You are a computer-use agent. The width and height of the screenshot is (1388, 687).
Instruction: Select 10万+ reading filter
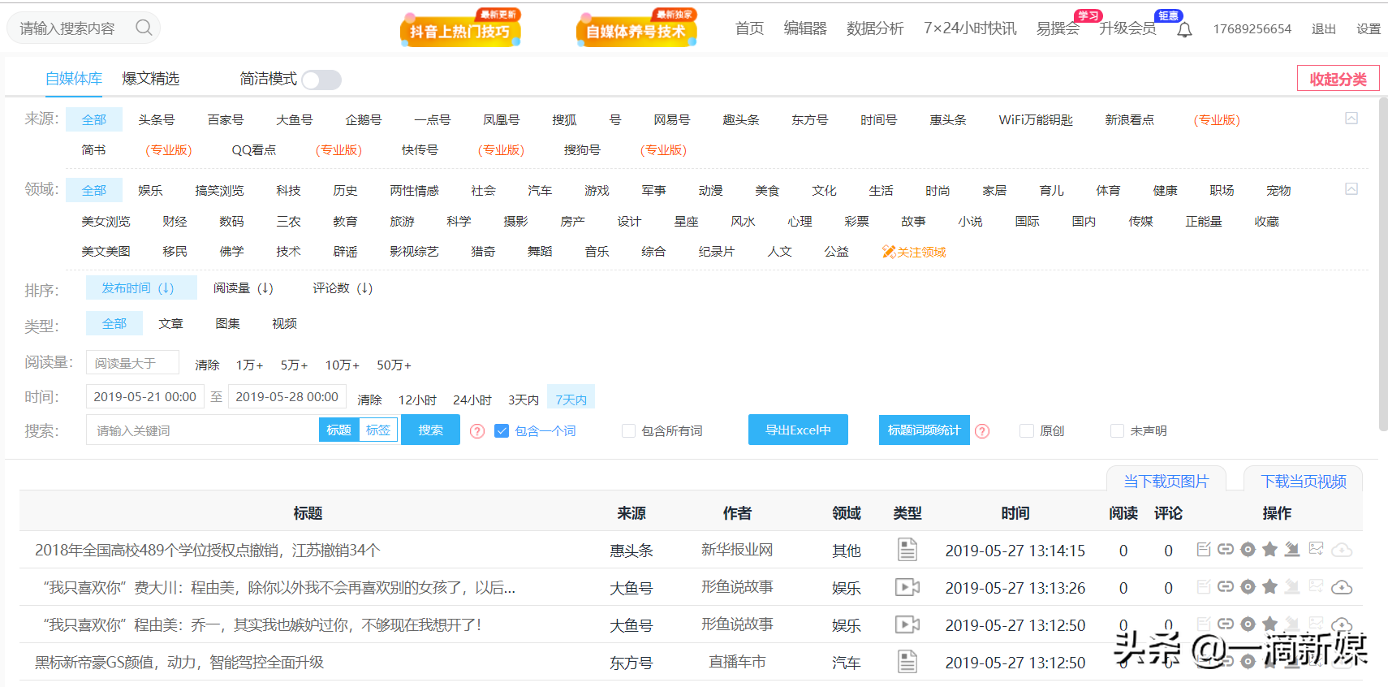tap(343, 365)
